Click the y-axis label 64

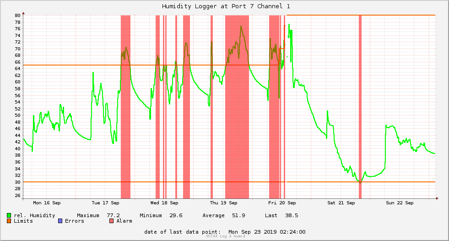[18, 68]
